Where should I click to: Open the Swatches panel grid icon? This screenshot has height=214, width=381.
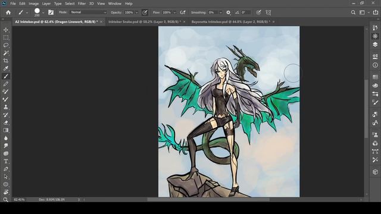[375, 77]
